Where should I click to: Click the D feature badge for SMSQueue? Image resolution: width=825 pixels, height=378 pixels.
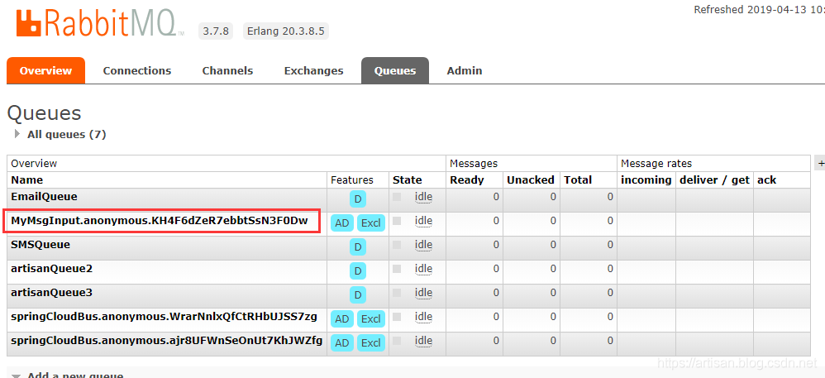point(358,247)
